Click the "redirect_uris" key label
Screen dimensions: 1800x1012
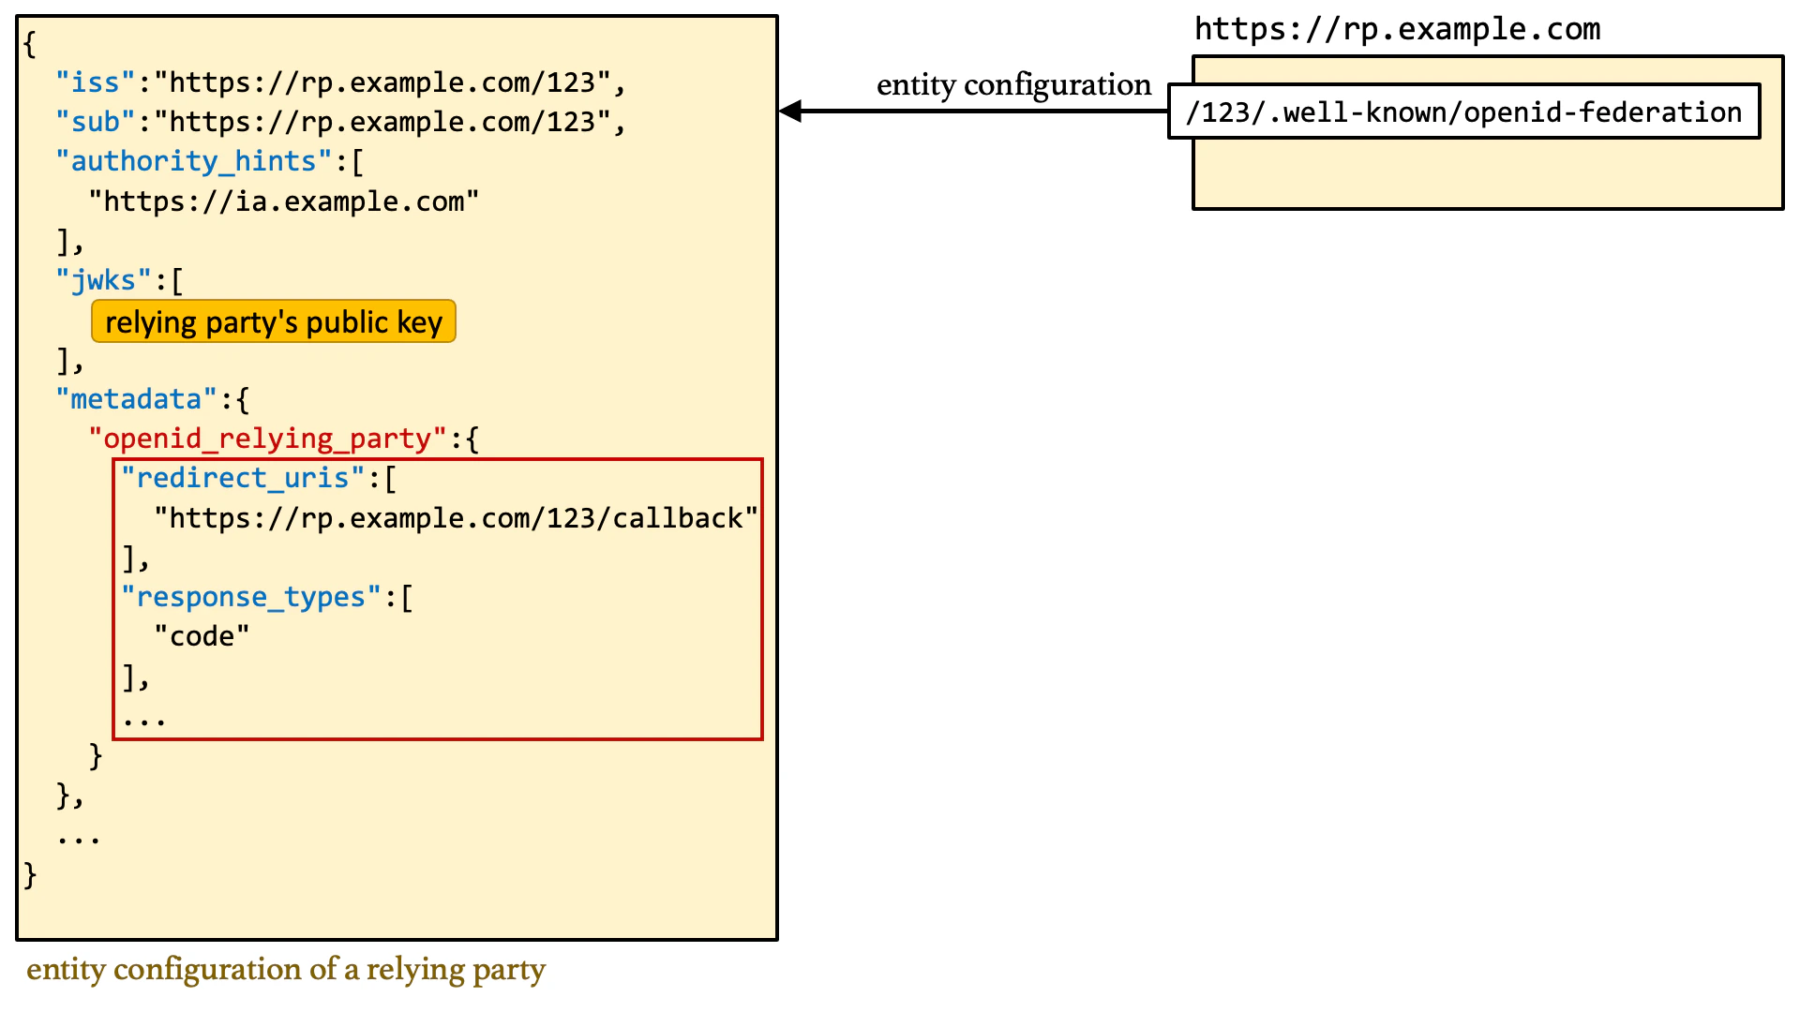point(242,478)
